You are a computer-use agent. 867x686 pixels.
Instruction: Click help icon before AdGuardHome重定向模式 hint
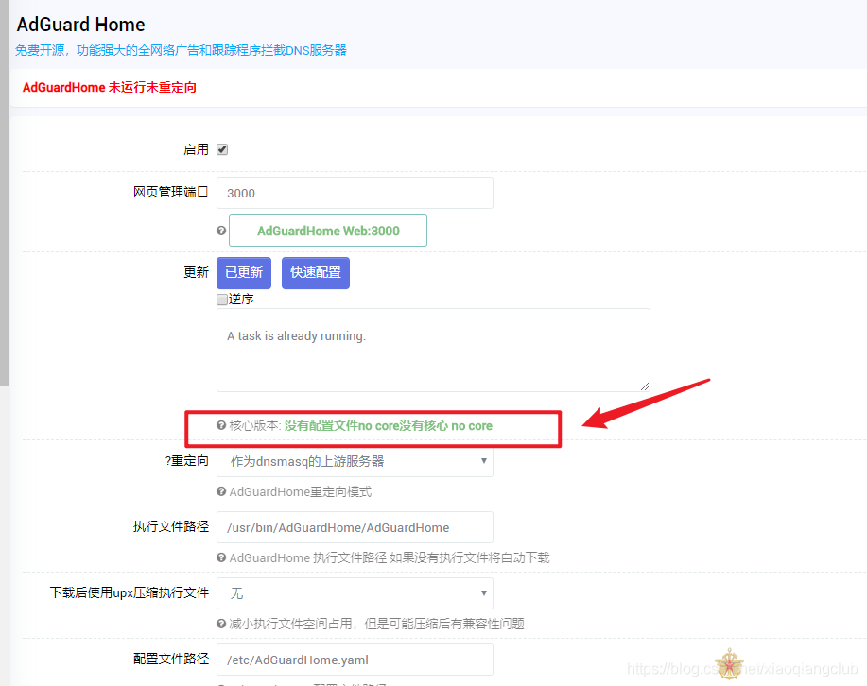point(221,491)
